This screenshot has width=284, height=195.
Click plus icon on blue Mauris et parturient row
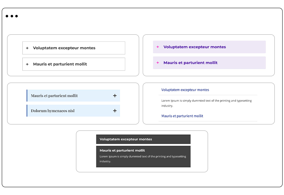click(x=115, y=96)
